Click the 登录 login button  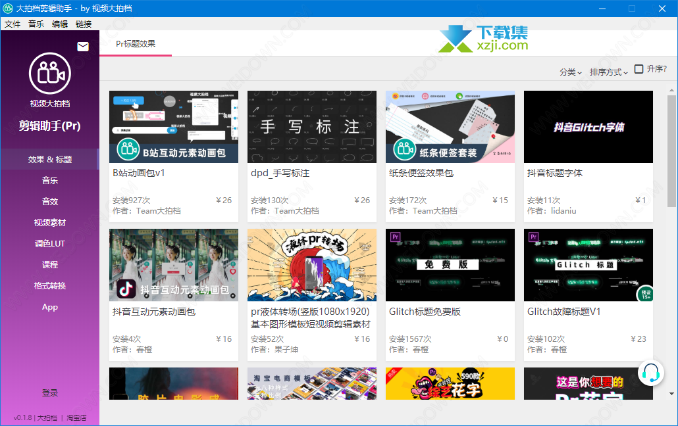tap(50, 393)
